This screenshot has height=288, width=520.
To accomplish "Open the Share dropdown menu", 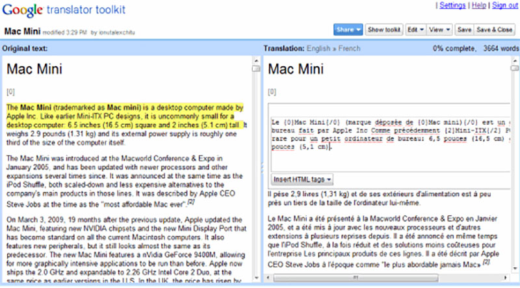I will click(x=348, y=29).
